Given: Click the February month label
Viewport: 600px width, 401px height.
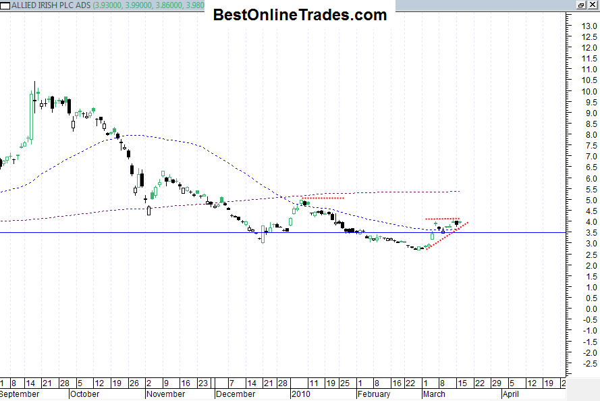Looking at the screenshot, I should [x=374, y=394].
